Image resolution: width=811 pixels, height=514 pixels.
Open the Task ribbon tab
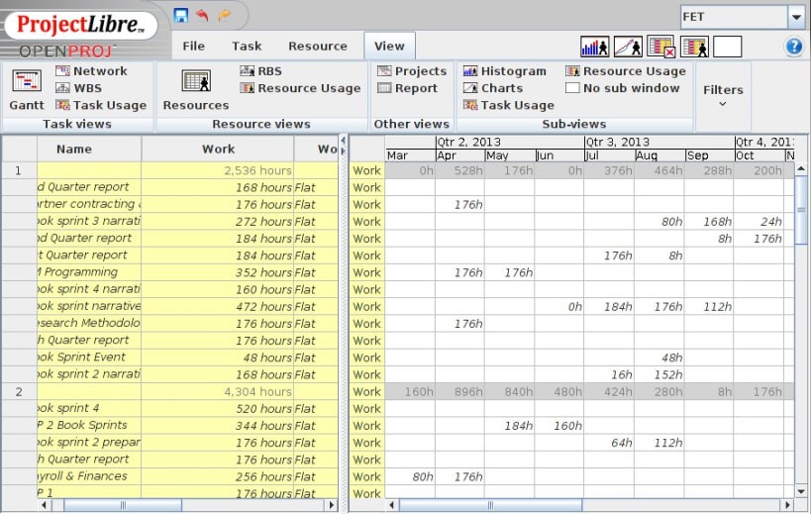pos(247,46)
